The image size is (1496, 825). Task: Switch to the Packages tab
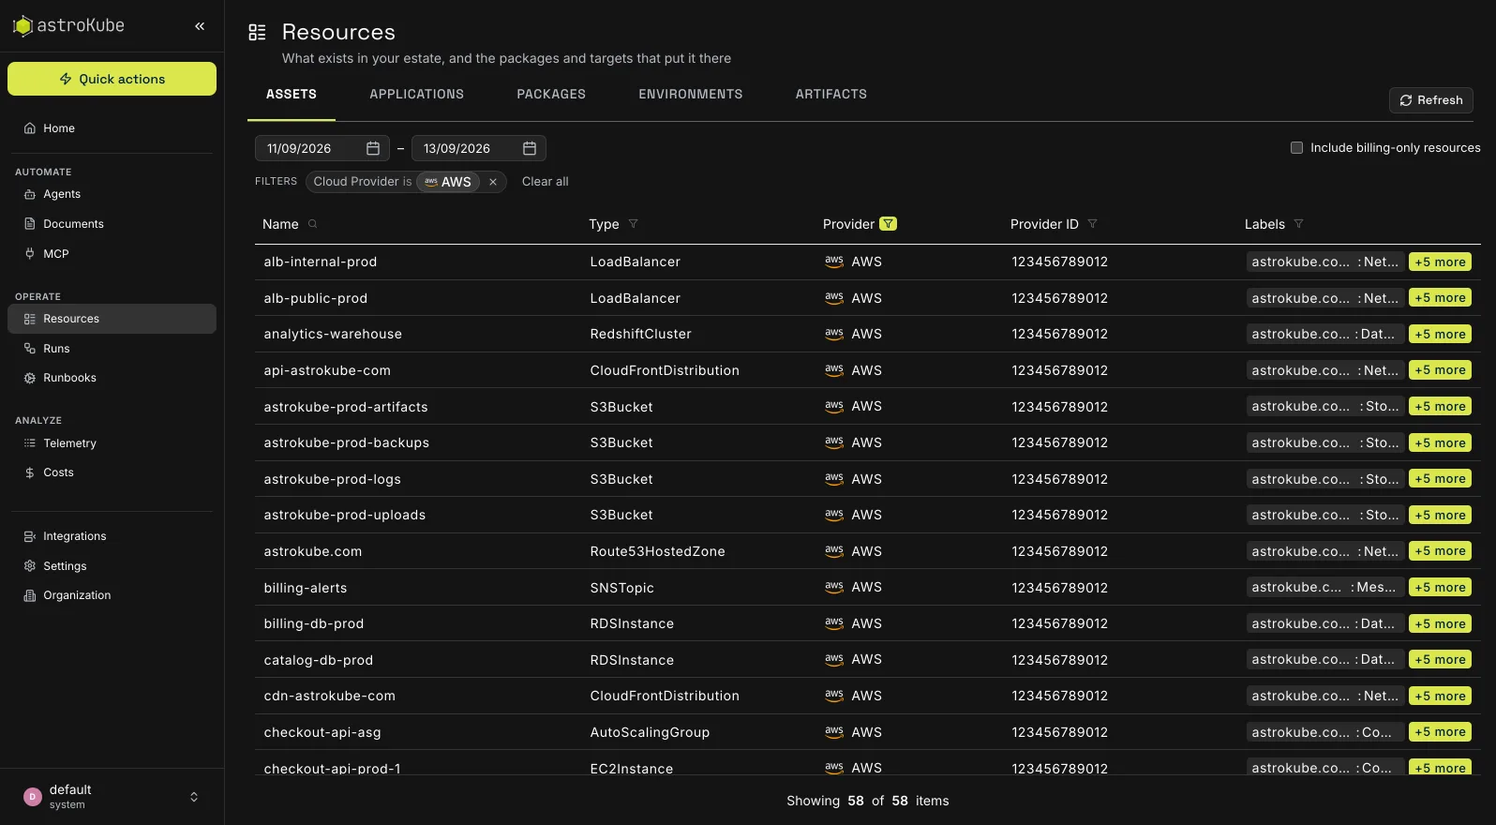pyautogui.click(x=551, y=95)
